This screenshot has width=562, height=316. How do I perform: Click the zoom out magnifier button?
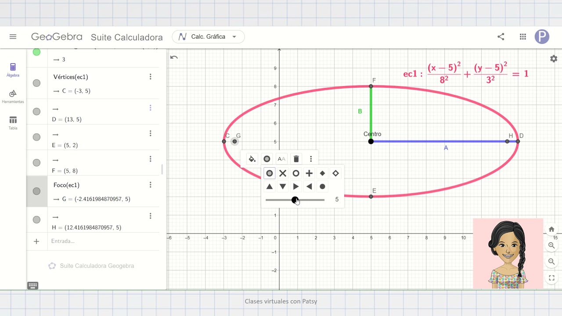(551, 262)
